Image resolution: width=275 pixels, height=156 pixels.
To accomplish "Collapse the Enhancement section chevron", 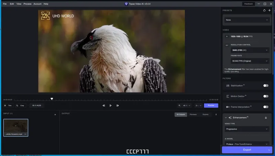I will pos(226,117).
